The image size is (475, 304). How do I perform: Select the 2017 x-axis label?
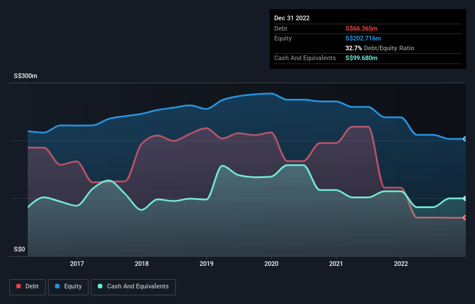point(77,264)
